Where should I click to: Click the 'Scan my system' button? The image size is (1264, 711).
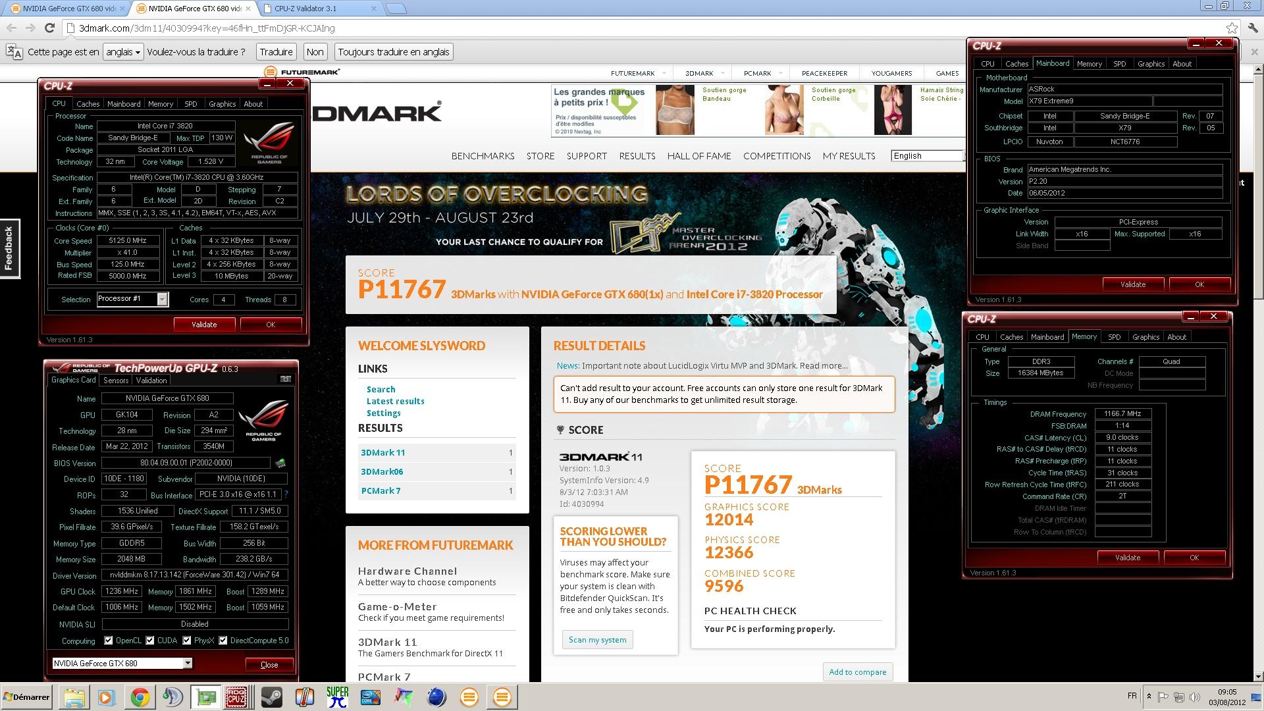[597, 640]
